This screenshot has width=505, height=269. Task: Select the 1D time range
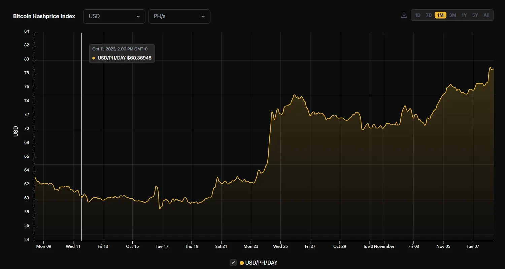click(x=418, y=15)
